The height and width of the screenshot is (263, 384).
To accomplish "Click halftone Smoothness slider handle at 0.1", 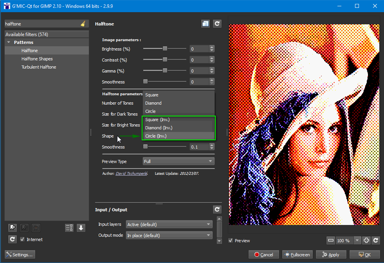I will click(145, 147).
